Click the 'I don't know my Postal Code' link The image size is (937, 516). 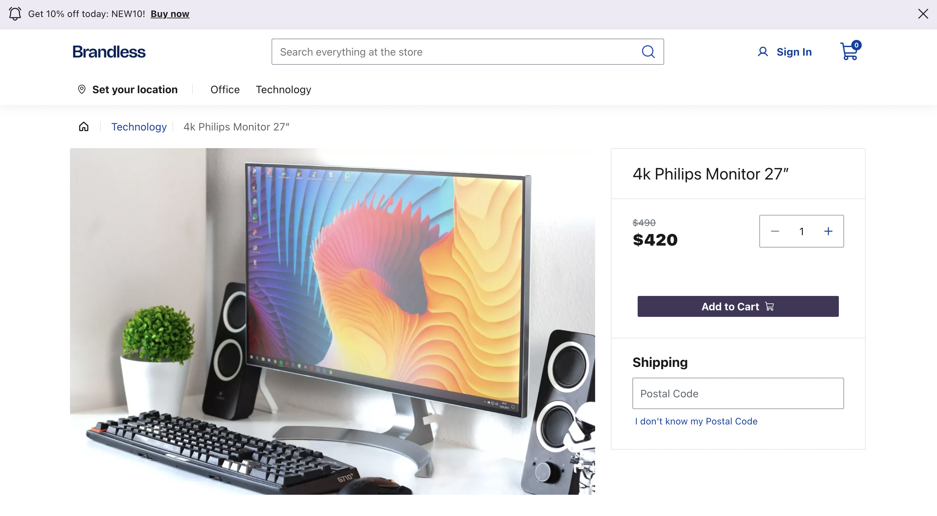point(696,420)
